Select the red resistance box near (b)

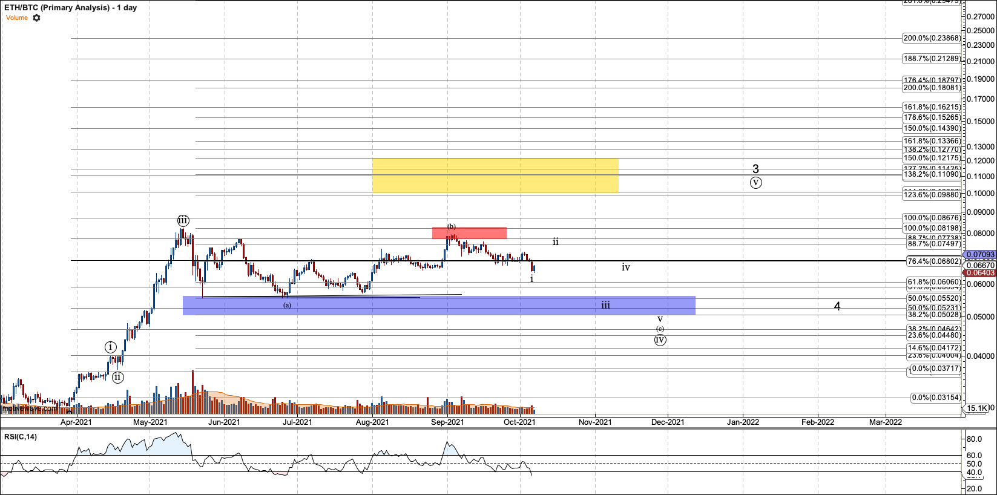coord(469,233)
